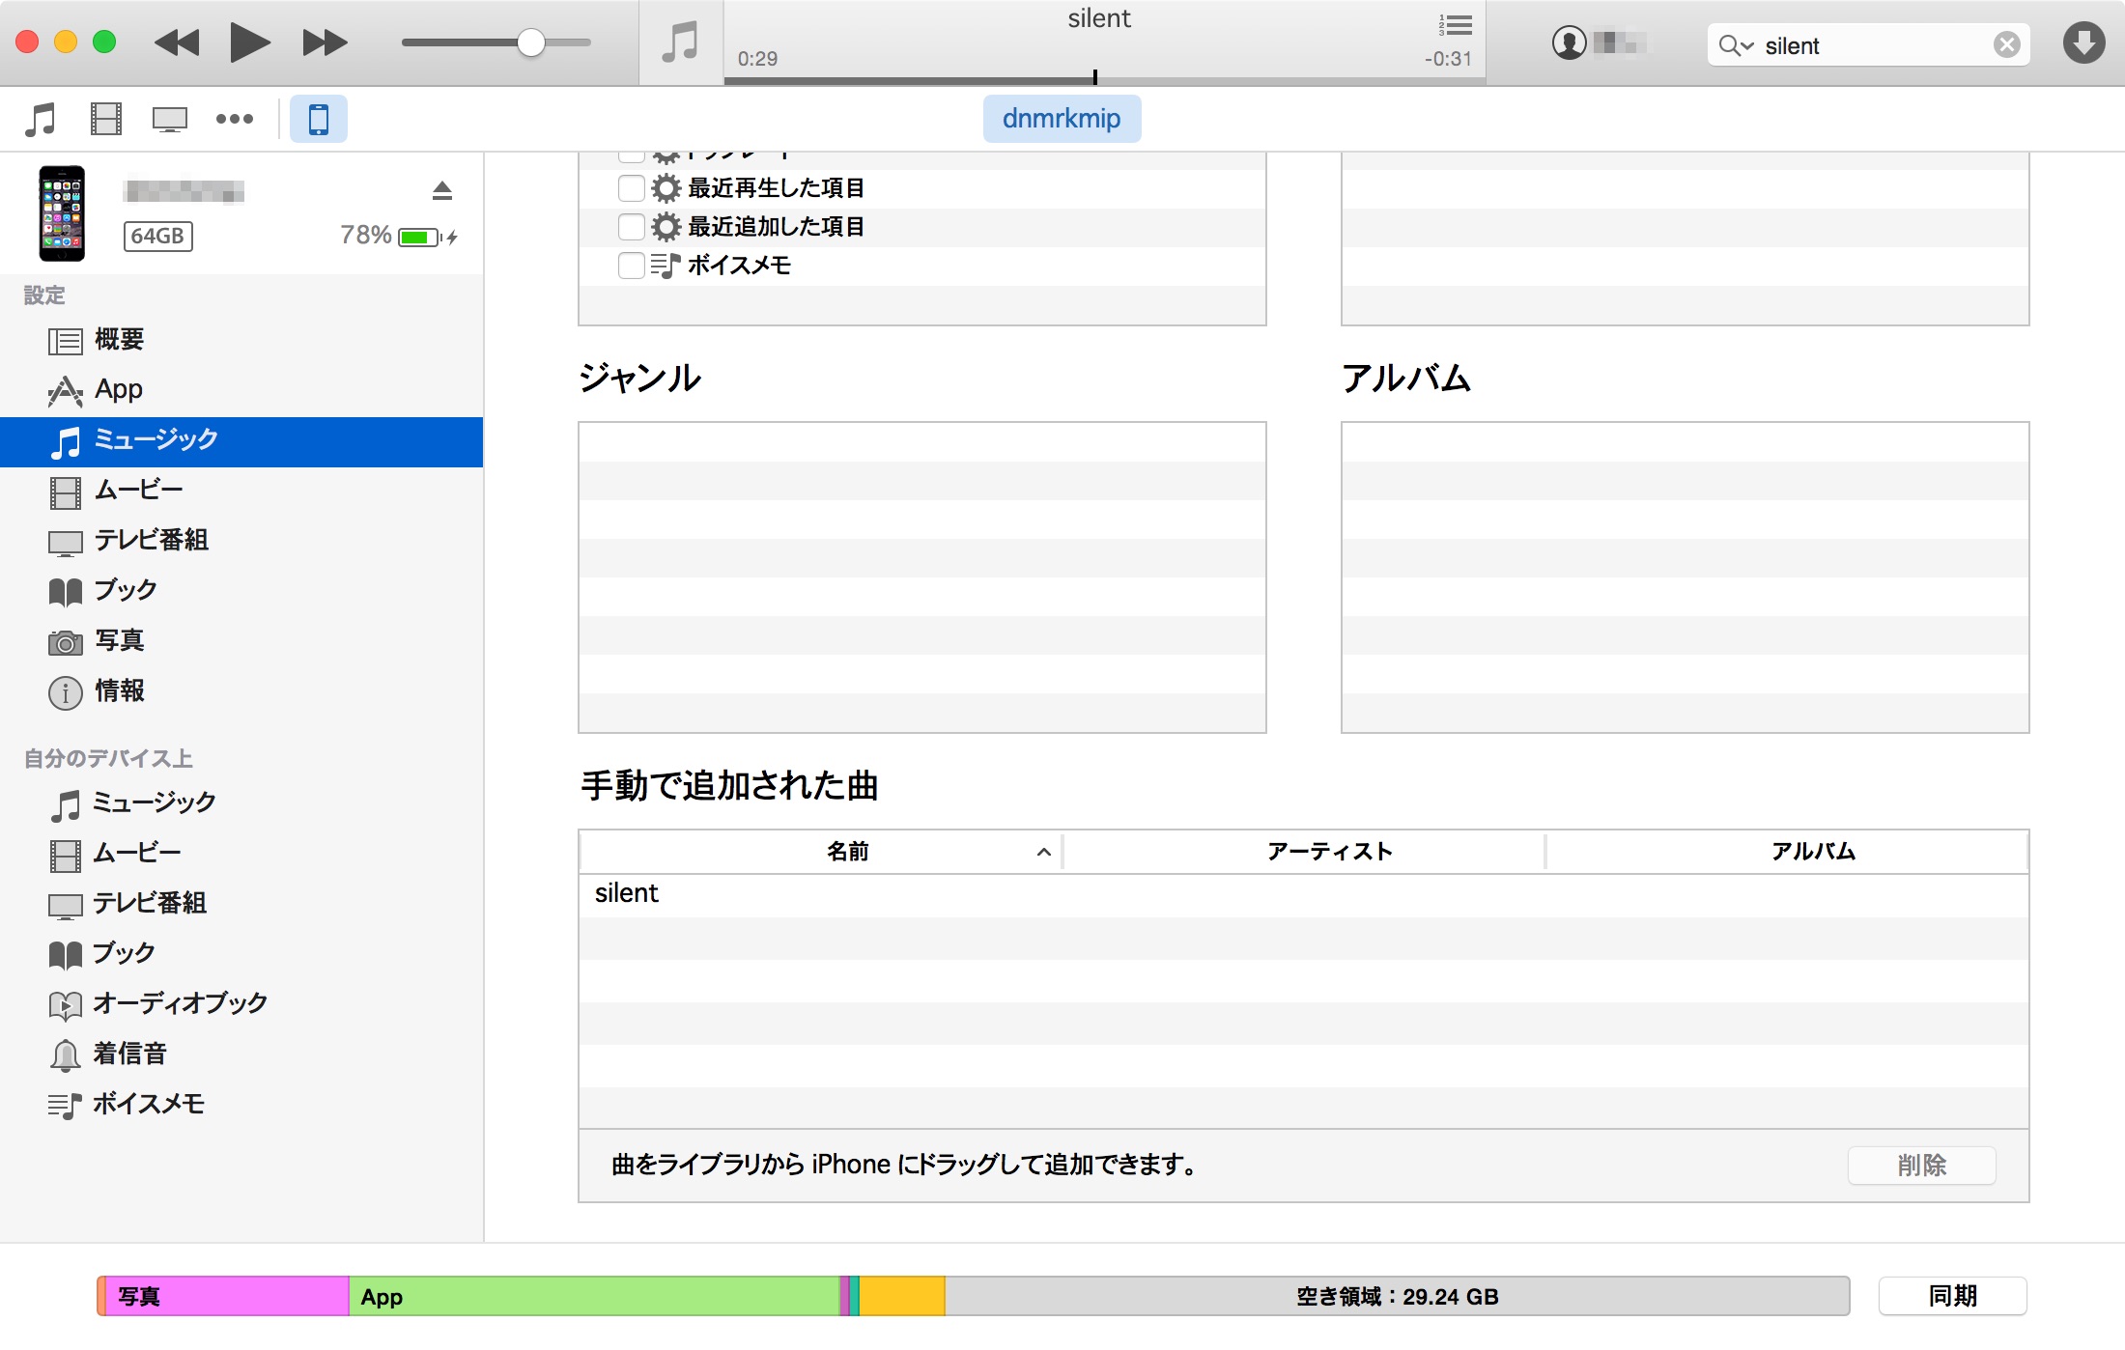The image size is (2125, 1350).
Task: Click the play button
Action: tap(250, 42)
